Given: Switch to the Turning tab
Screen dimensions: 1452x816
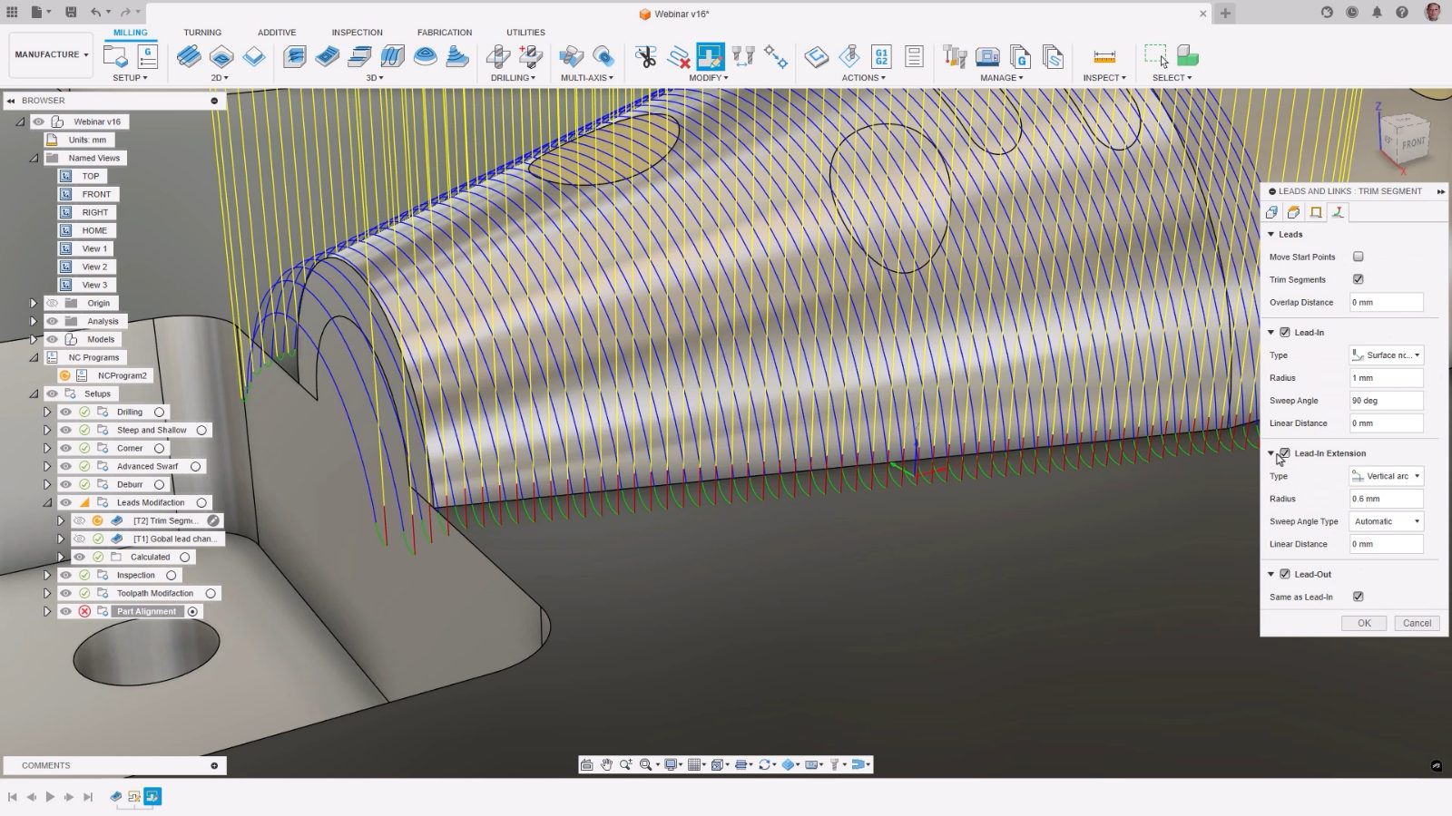Looking at the screenshot, I should [202, 33].
